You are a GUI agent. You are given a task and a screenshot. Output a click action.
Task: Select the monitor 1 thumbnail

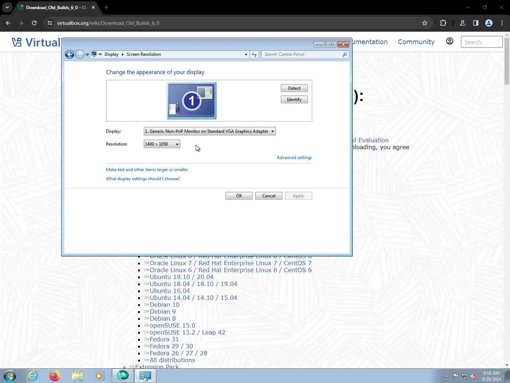(x=192, y=101)
